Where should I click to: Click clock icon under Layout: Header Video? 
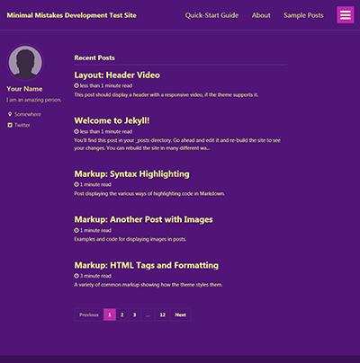76,85
